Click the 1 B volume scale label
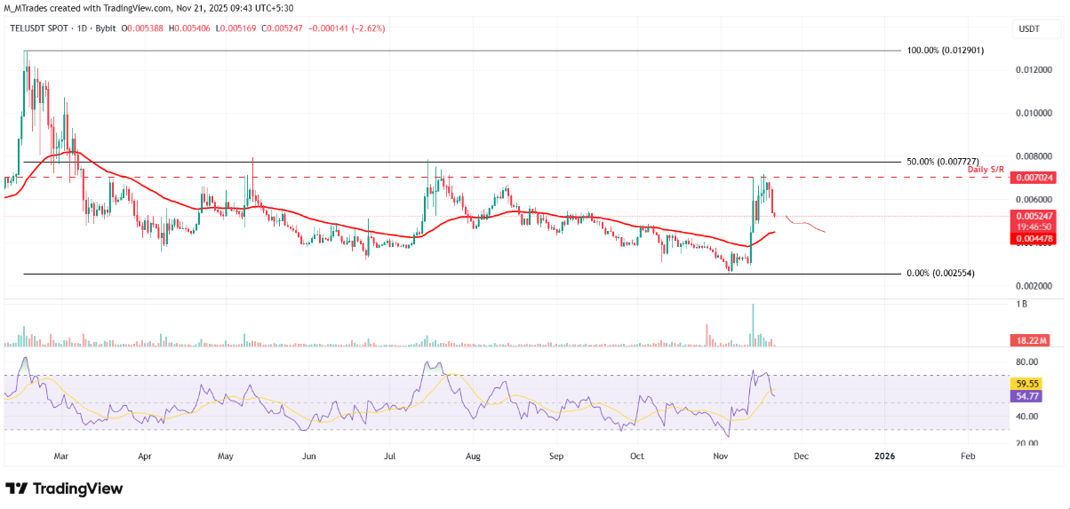 pos(1022,305)
